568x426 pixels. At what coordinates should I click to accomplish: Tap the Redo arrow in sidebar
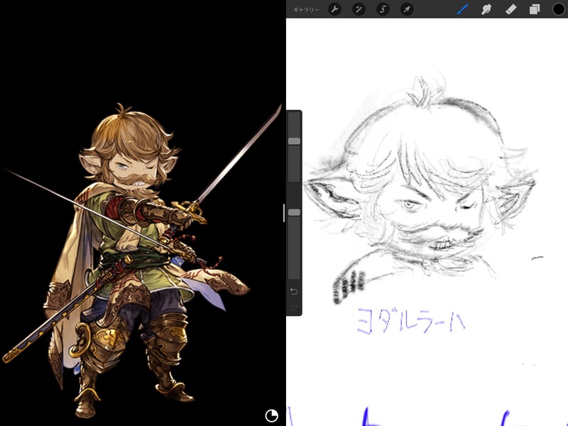coord(294,308)
